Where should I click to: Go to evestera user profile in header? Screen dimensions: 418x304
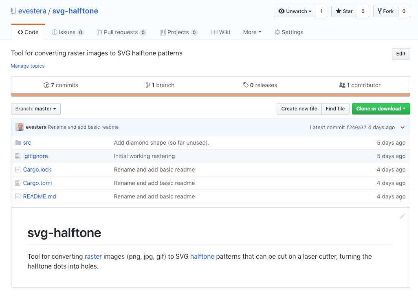pos(32,11)
